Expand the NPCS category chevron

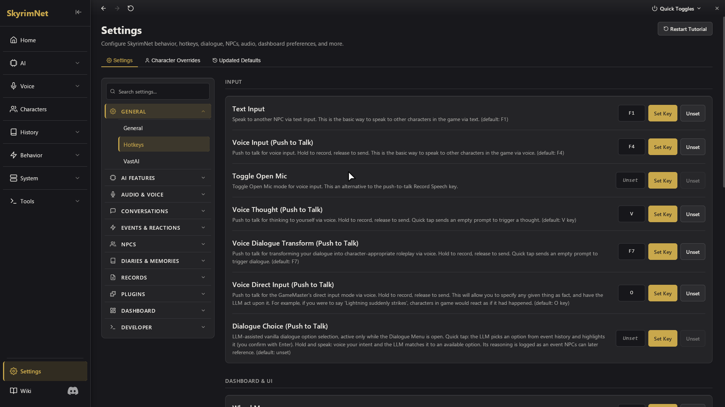click(203, 244)
